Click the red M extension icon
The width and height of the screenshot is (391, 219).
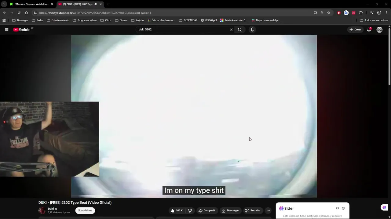pyautogui.click(x=353, y=13)
